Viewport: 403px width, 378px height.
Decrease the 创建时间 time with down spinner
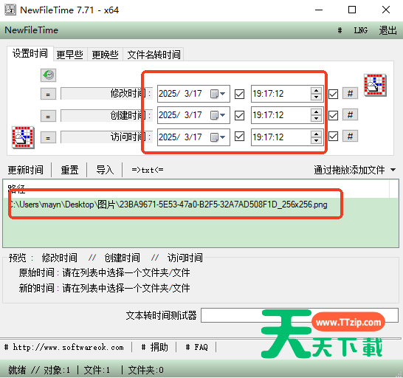pos(316,119)
